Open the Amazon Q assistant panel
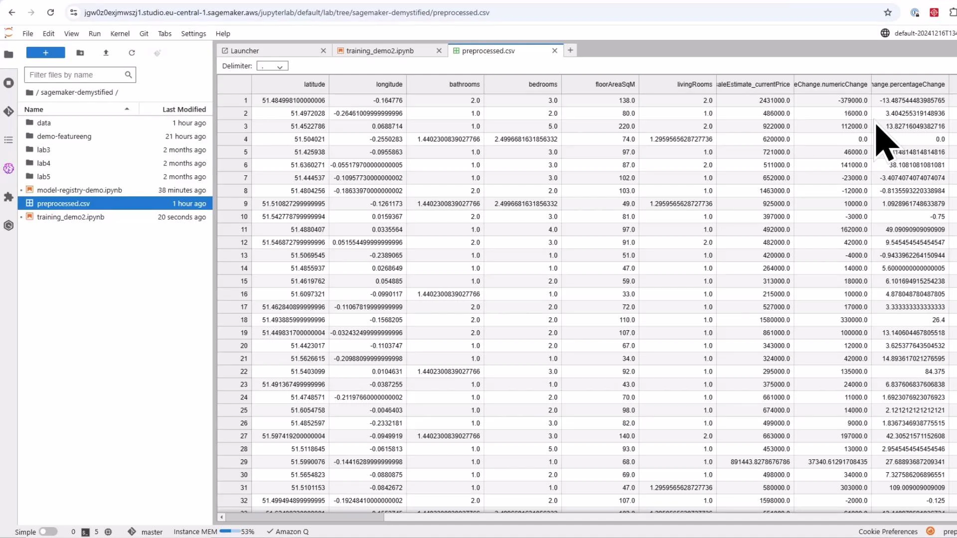Screen dimensions: 957x538 [x=8, y=169]
